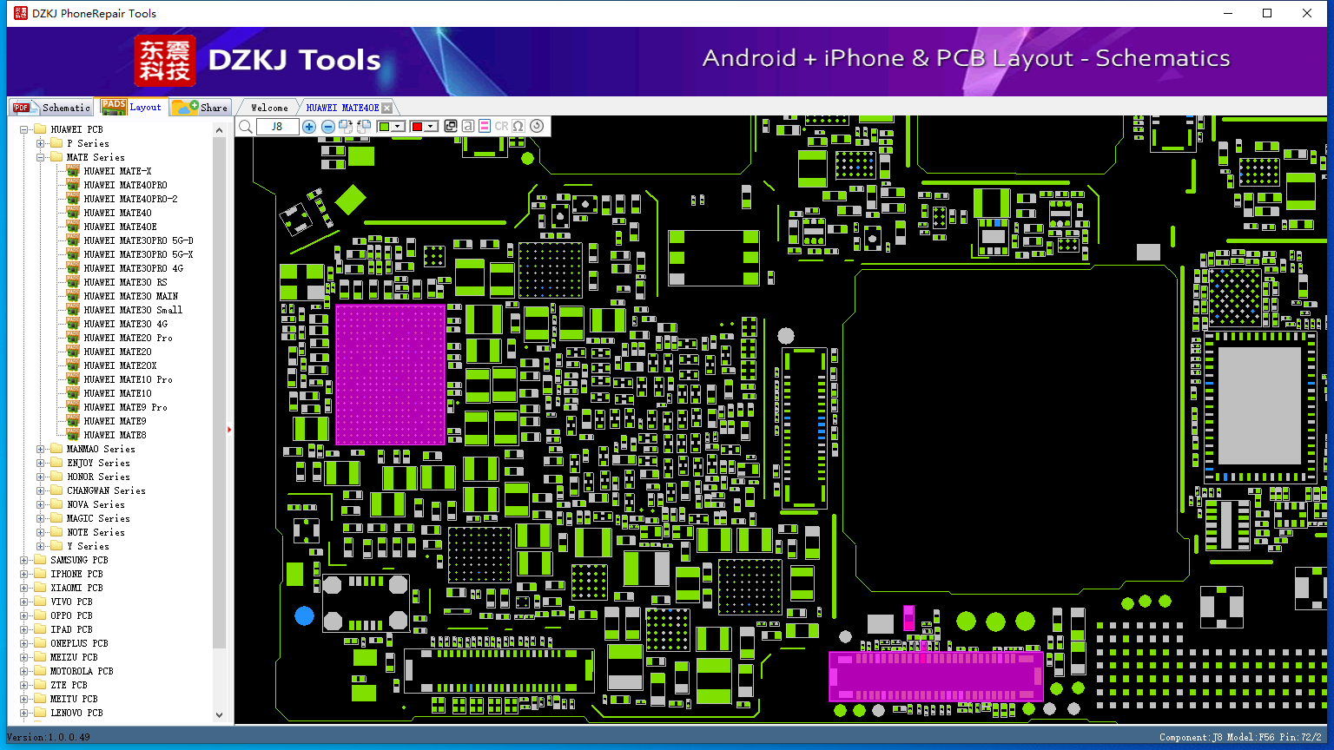
Task: Click the folder icon of VIVO PCB
Action: pyautogui.click(x=40, y=602)
